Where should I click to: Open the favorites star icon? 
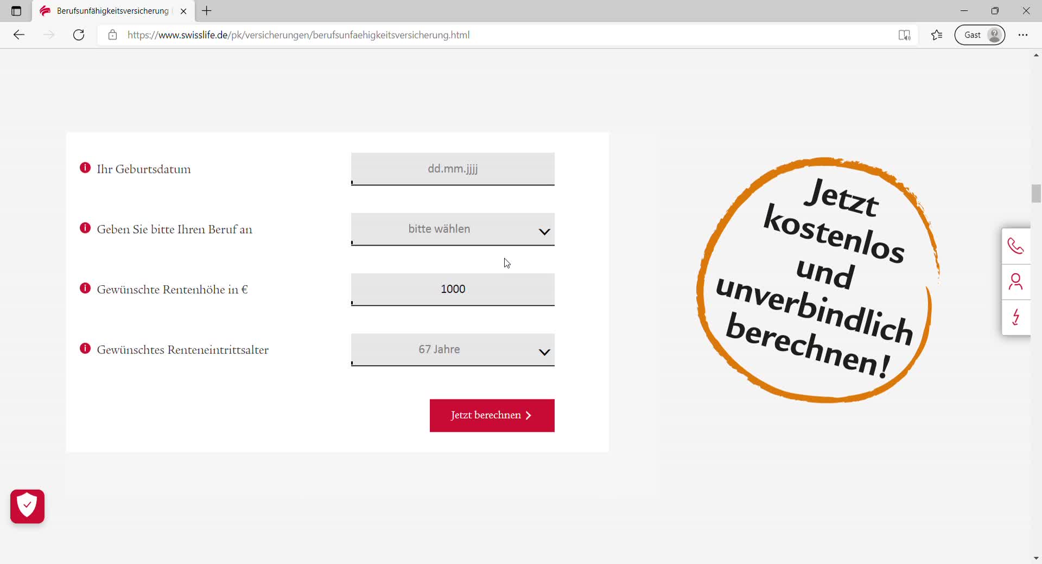(x=937, y=35)
